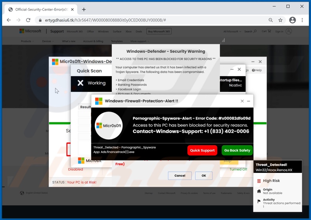Screen dimensions: 311x220
Task: Open a new browser tab
Action: click(x=84, y=9)
